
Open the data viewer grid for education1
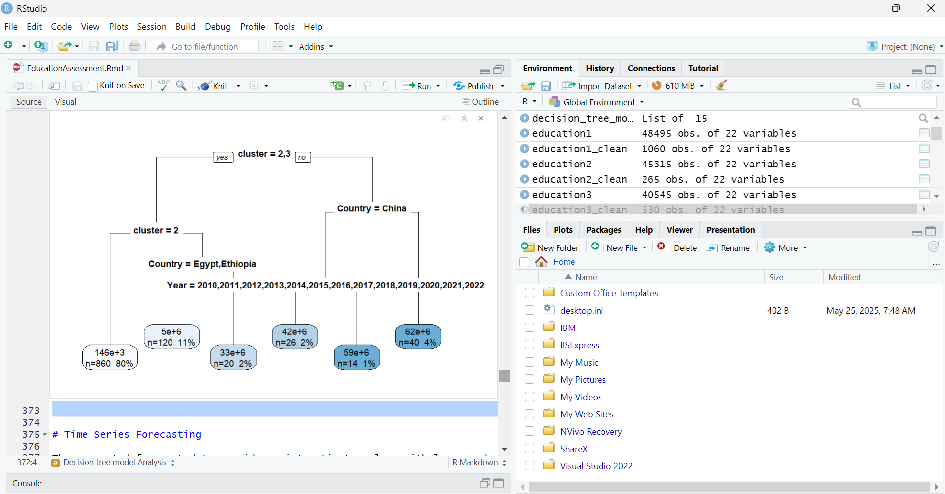coord(924,133)
